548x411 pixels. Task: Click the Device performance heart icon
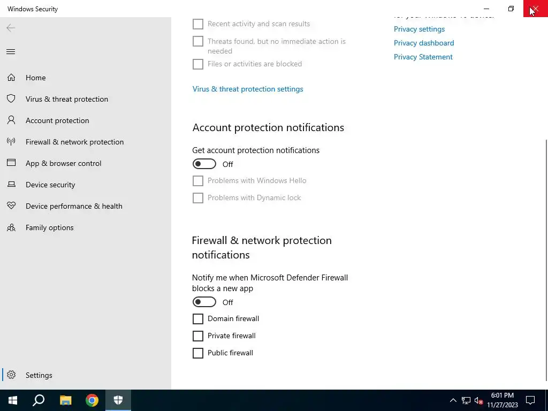click(11, 205)
